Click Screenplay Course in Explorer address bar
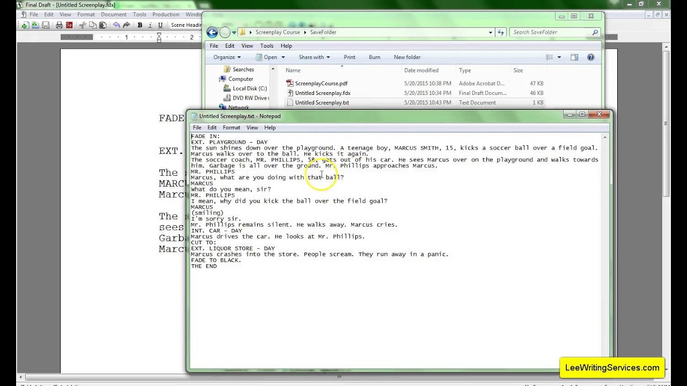The image size is (687, 386). pos(277,32)
